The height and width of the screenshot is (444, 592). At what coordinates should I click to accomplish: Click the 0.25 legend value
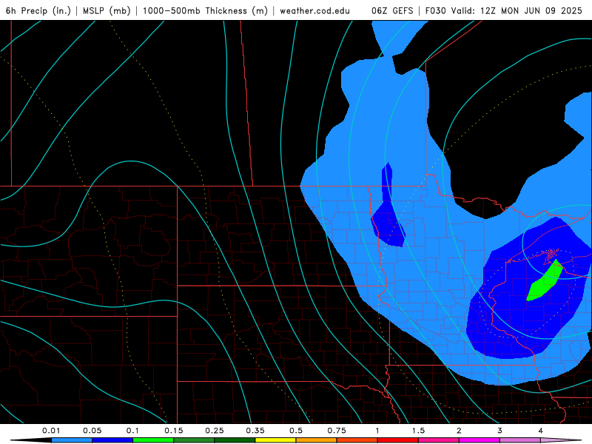tap(215, 431)
